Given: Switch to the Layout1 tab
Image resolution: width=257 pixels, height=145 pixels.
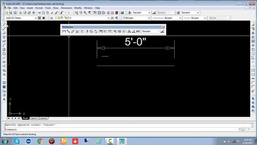Looking at the screenshot, I should (34, 118).
